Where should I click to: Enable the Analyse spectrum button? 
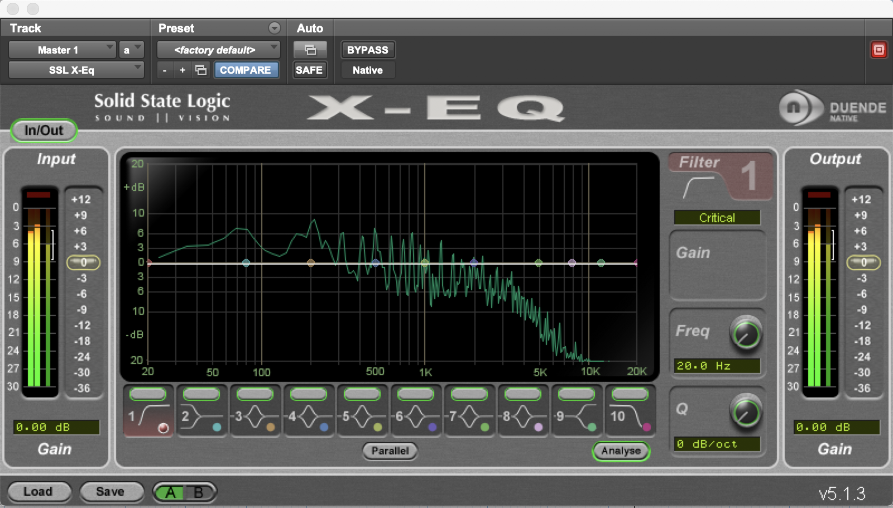point(621,451)
